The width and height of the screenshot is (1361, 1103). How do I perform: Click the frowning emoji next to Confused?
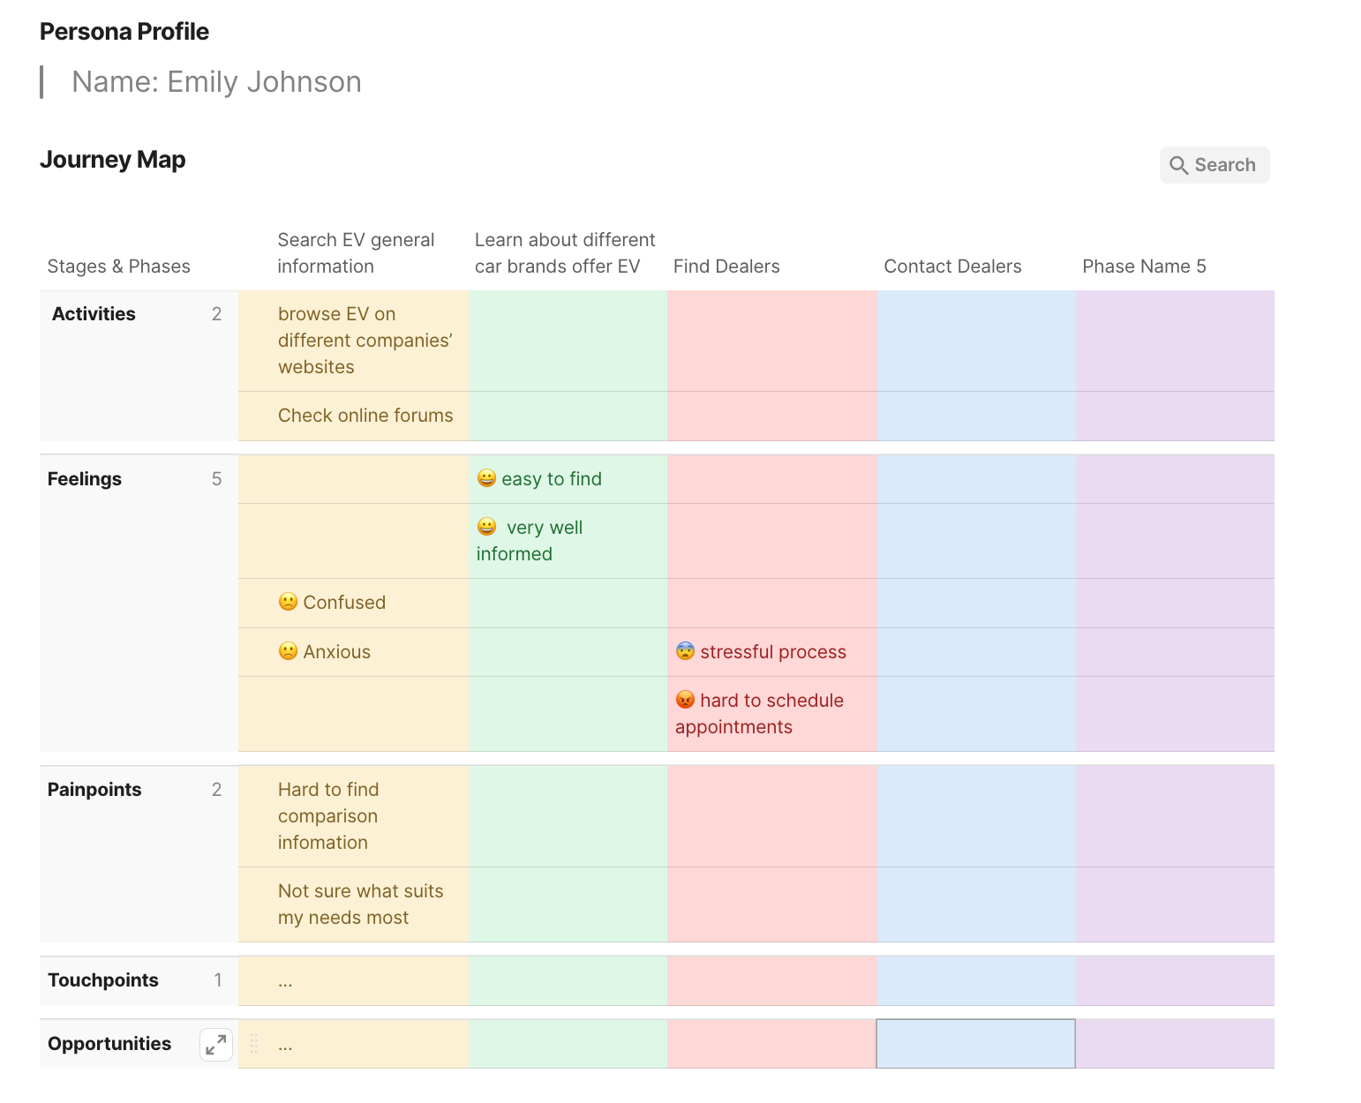point(288,602)
